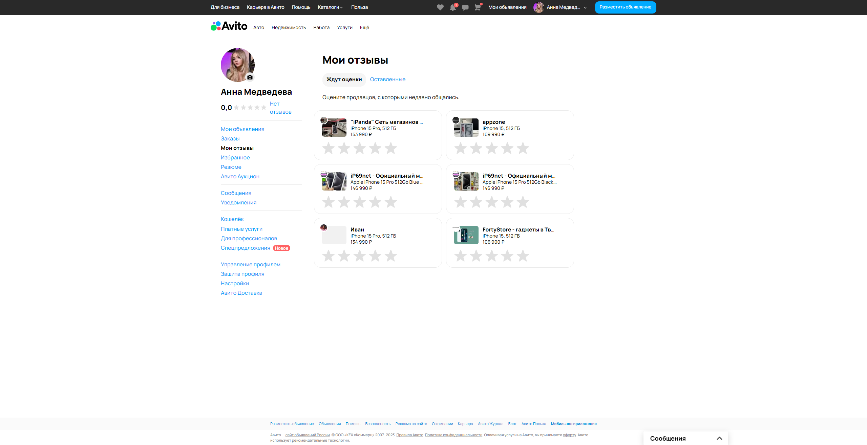Rate iP69net Blue iPhone seller four stars
This screenshot has width=867, height=445.
[375, 202]
